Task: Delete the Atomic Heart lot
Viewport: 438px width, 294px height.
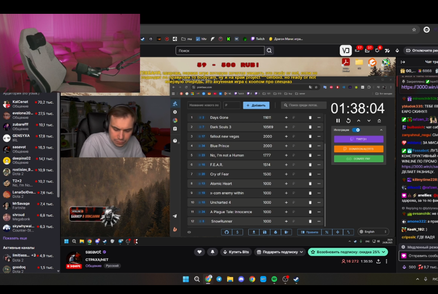Action: (310, 184)
